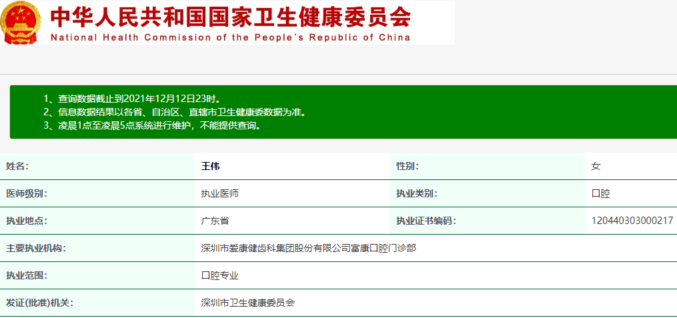Select the notice about 凌晨1点至凌晨5点 maintenance
This screenshot has width=677, height=318.
coord(151,125)
